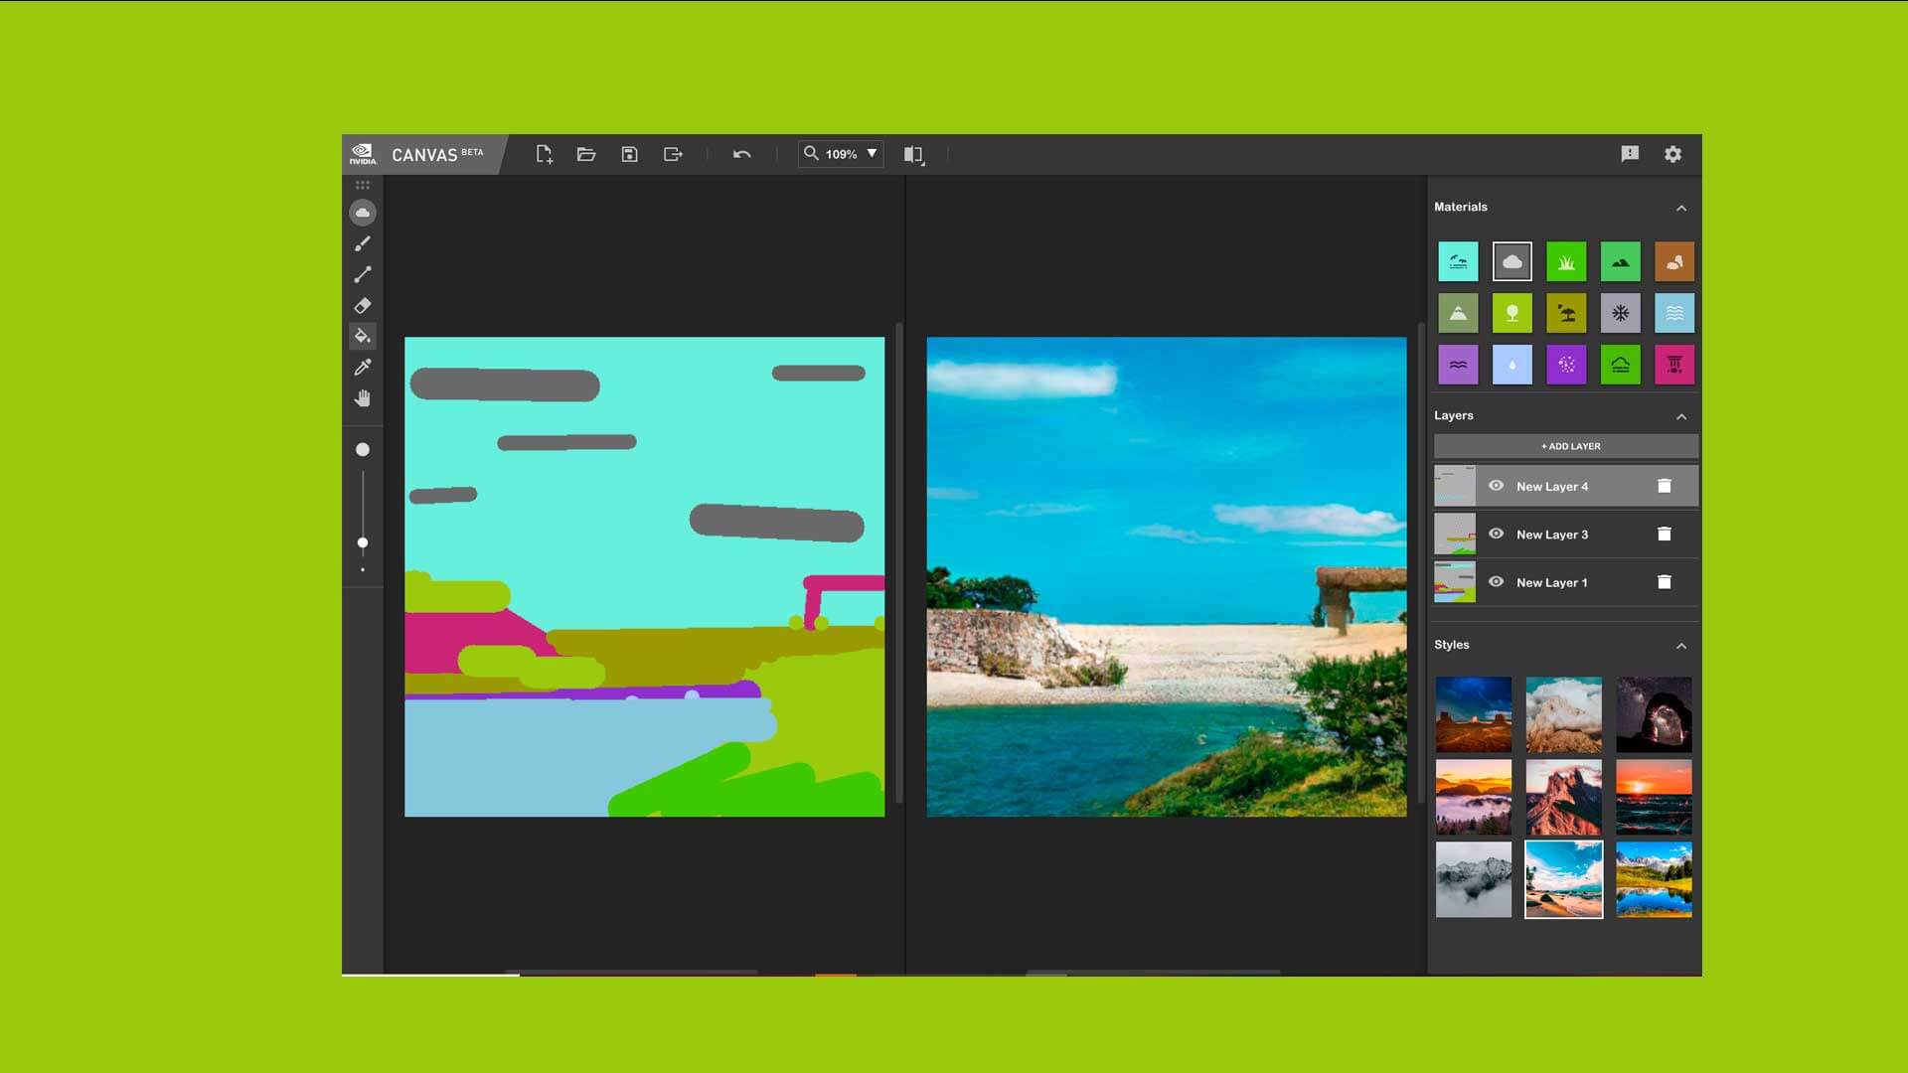Adjust the brush size slider handle
The image size is (1908, 1073).
click(x=363, y=544)
